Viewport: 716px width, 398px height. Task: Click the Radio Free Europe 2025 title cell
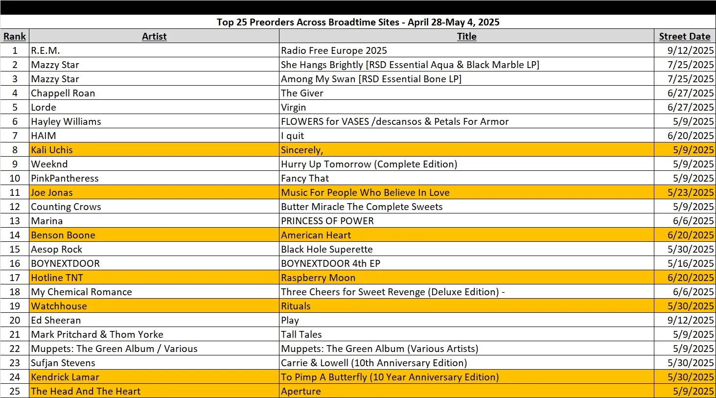click(x=466, y=50)
